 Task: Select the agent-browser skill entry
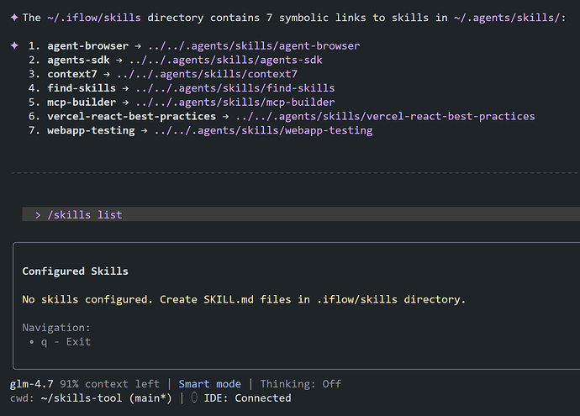[x=88, y=45]
